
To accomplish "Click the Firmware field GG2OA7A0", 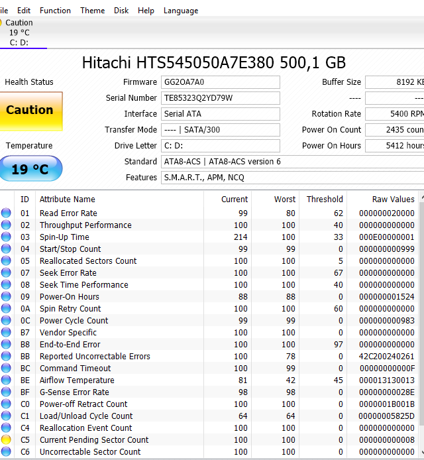I will click(x=220, y=82).
